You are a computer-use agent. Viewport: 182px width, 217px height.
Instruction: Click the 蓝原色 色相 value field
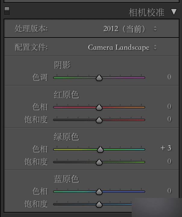[x=169, y=191]
